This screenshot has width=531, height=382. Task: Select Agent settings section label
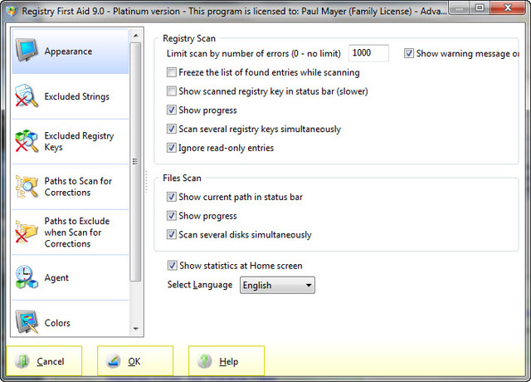click(x=56, y=278)
